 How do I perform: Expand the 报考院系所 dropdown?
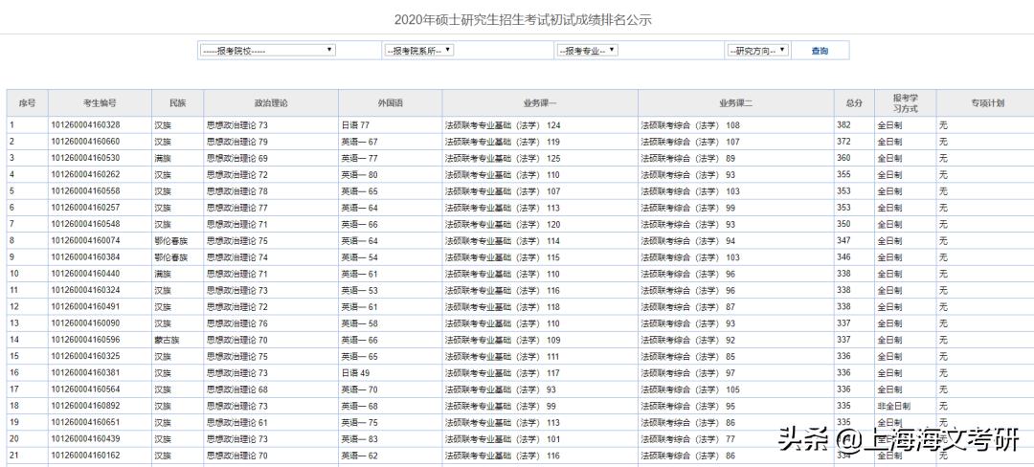[x=417, y=50]
